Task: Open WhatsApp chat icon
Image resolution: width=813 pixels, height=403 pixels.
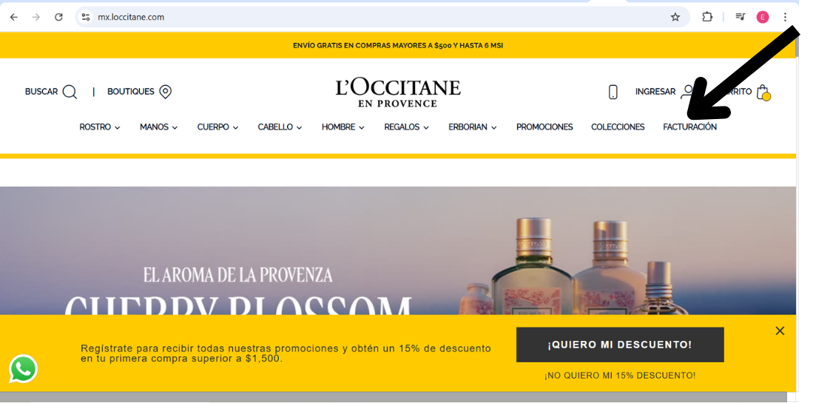Action: click(23, 368)
